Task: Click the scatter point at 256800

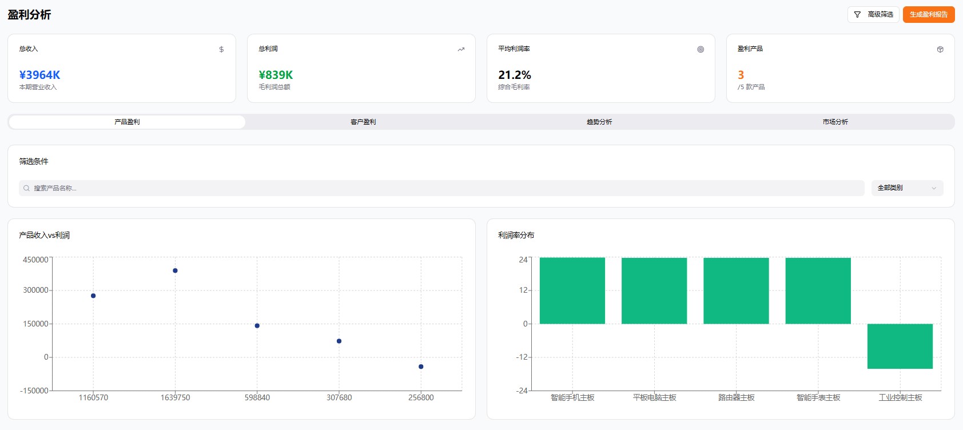Action: click(421, 367)
